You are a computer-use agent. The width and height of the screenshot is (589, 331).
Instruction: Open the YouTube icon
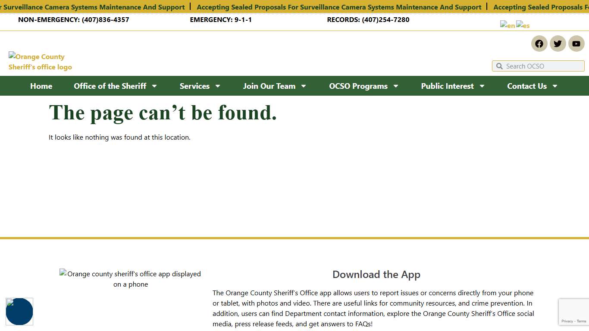(576, 44)
